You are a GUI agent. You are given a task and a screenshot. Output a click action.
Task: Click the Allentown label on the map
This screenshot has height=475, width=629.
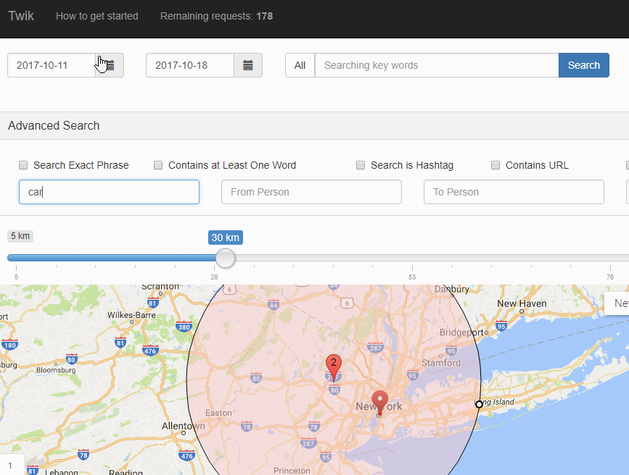click(x=184, y=426)
